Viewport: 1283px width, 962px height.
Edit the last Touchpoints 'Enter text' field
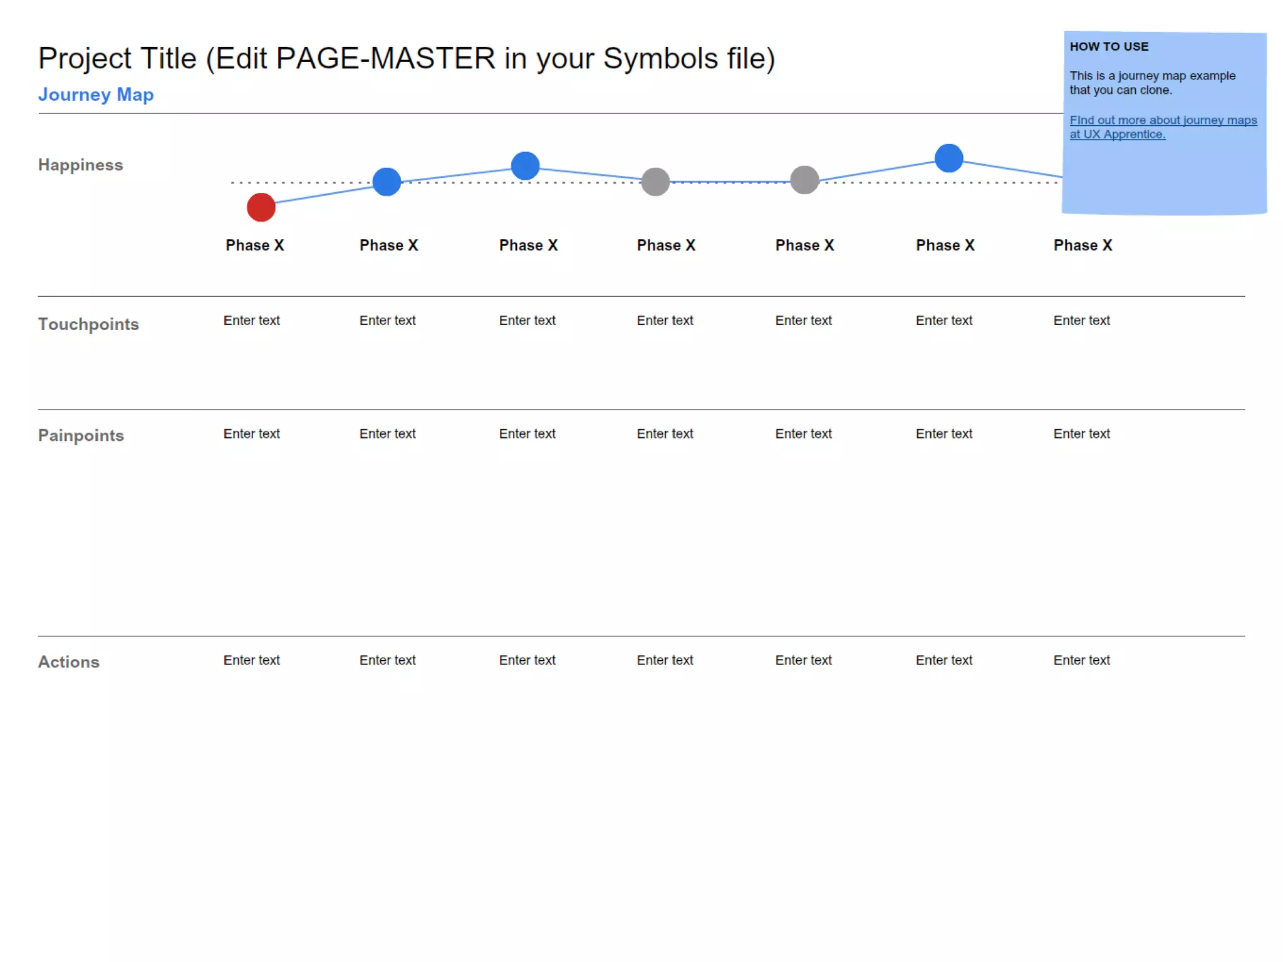click(1081, 321)
